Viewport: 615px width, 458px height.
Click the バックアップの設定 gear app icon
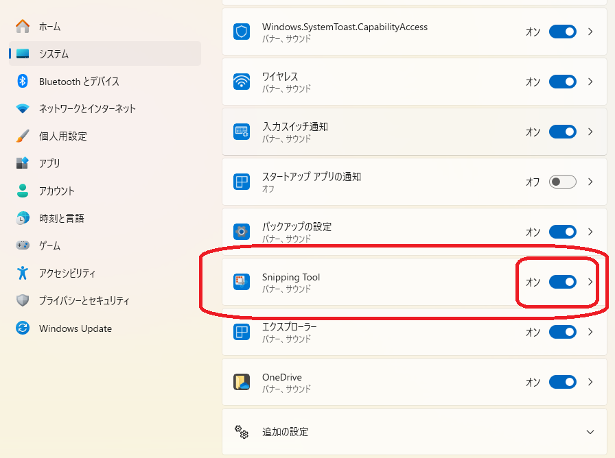[242, 232]
